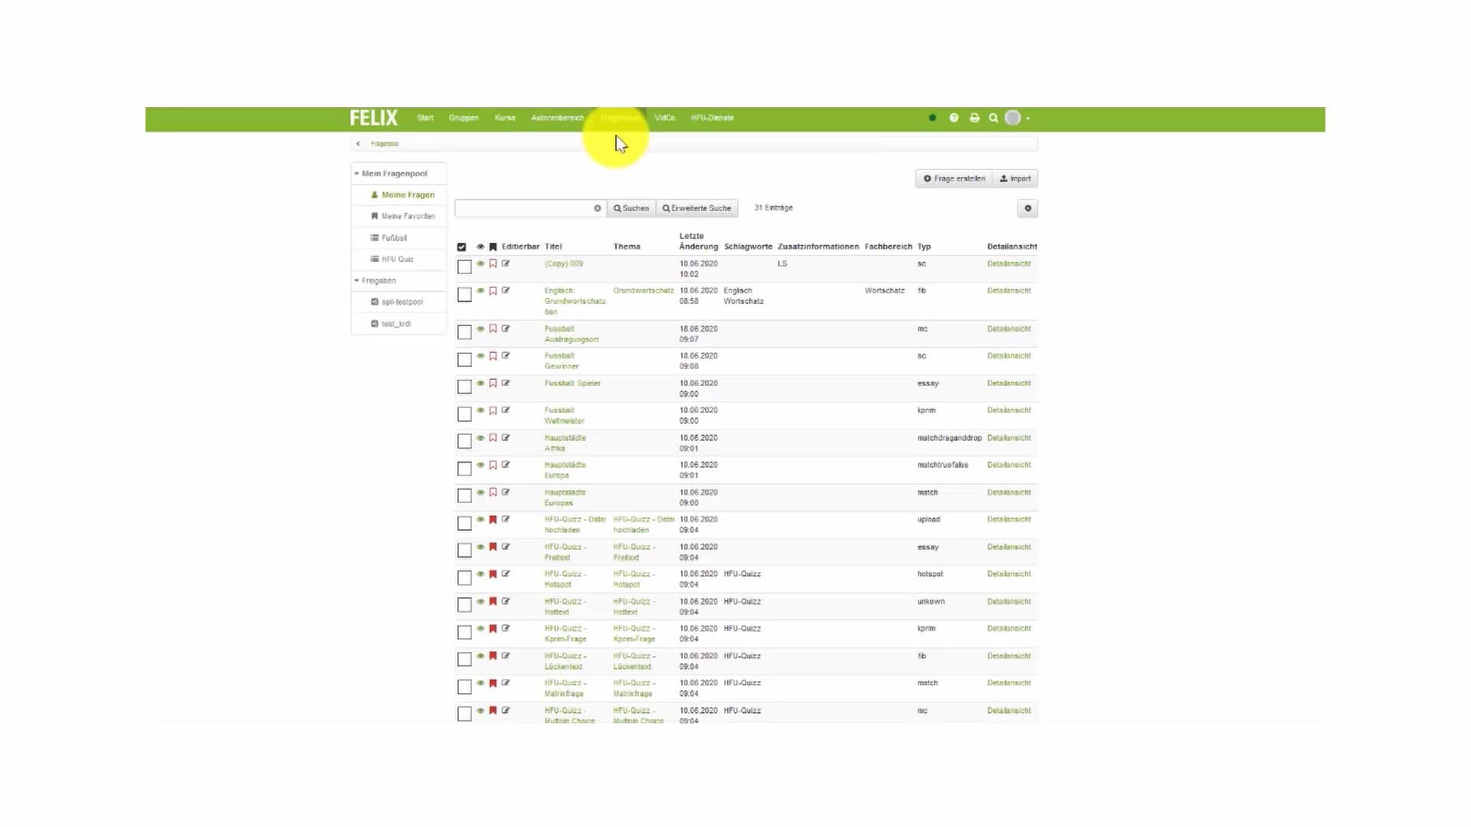Toggle the select-all checkbox in table header
This screenshot has height=827, width=1471.
tap(461, 247)
